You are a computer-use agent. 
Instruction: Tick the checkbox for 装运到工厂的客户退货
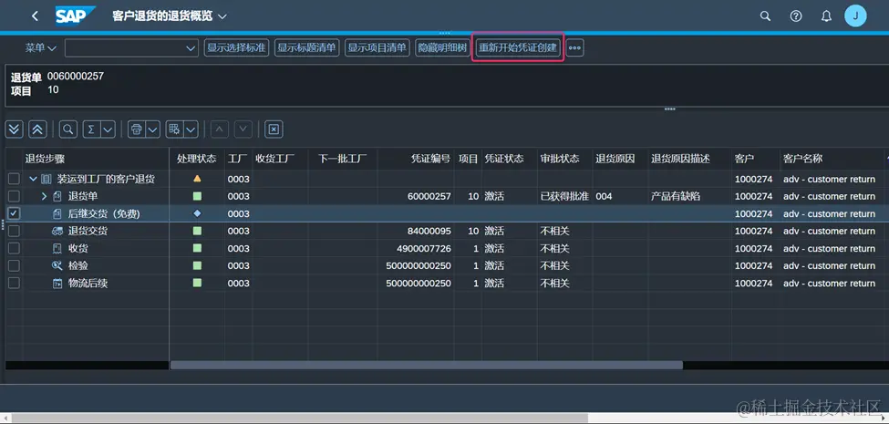[x=14, y=179]
